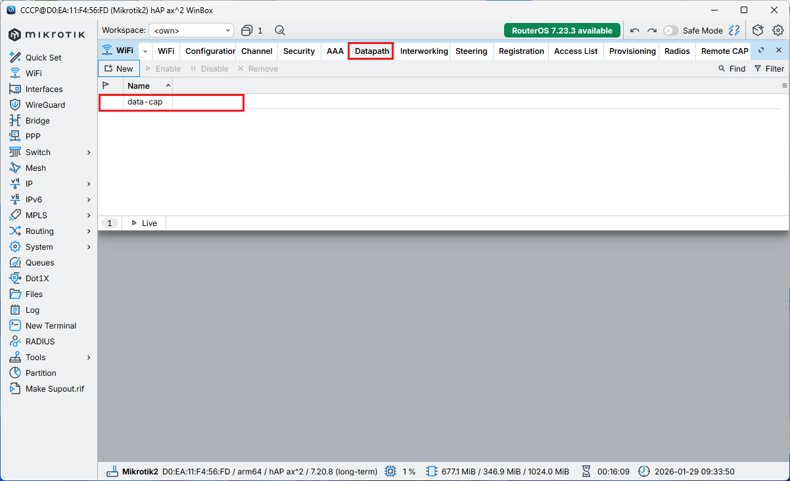Select the Datapath tab
This screenshot has height=481, width=790.
[371, 51]
